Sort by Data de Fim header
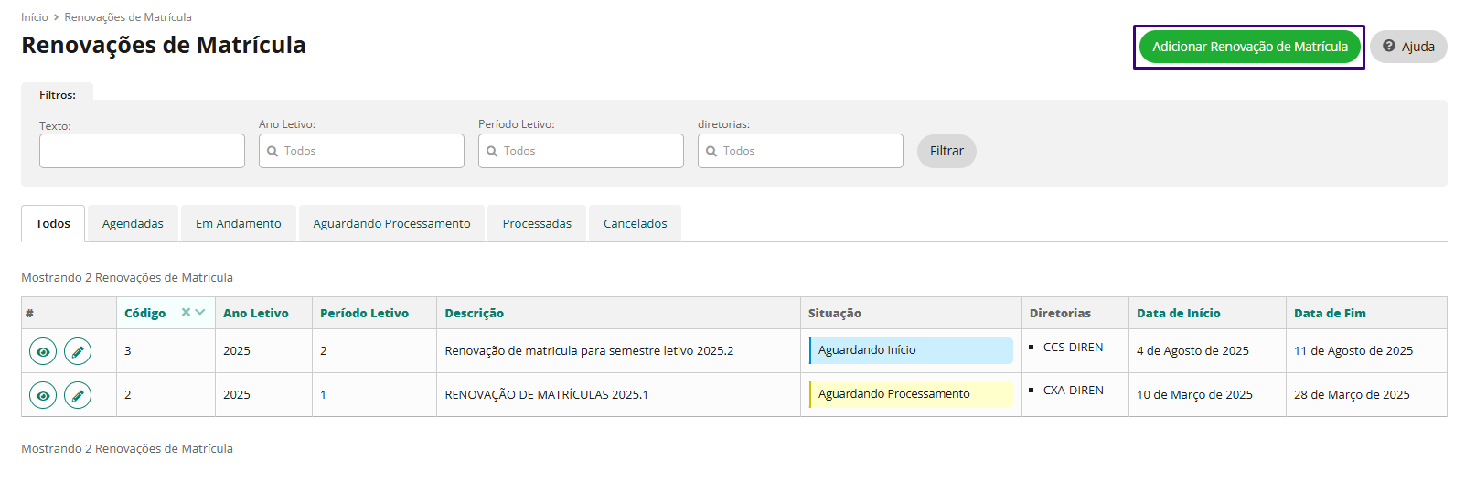The image size is (1465, 482). [x=1330, y=313]
